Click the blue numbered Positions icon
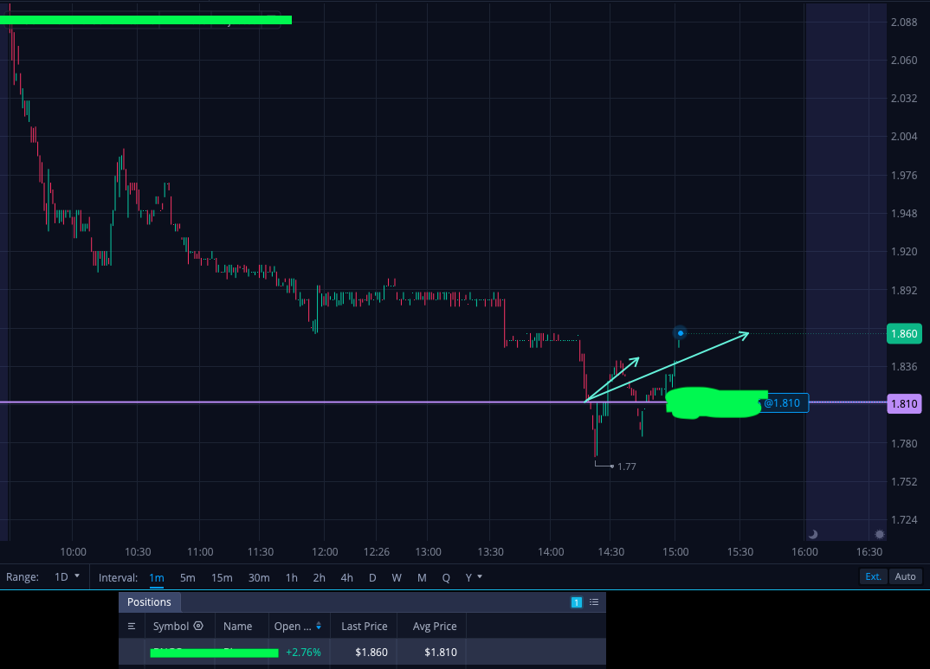Viewport: 930px width, 669px height. (x=576, y=602)
